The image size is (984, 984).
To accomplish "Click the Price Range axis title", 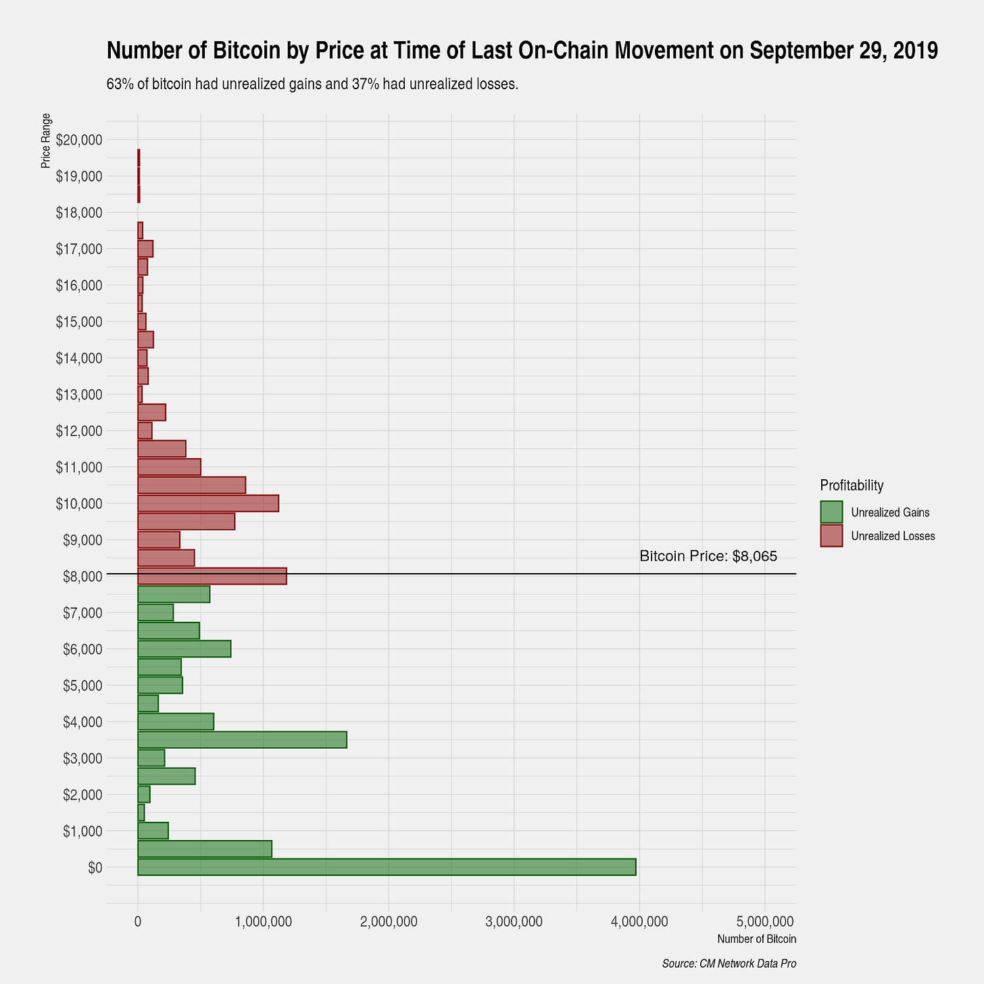I will coord(46,141).
